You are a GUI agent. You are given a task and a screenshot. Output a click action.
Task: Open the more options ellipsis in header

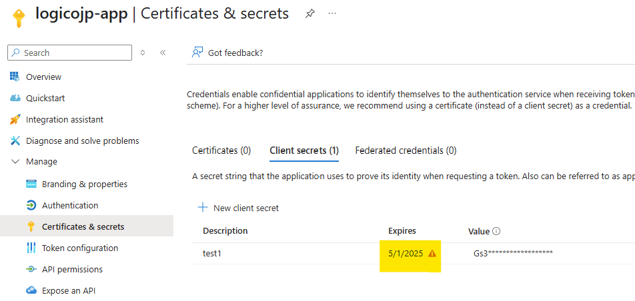click(x=332, y=14)
